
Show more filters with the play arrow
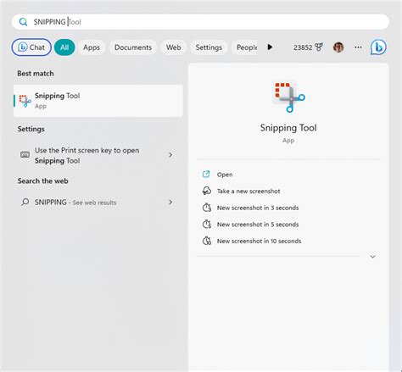[270, 47]
